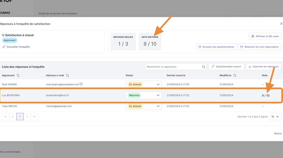
Task: Click the 1/ Satisfaction à chaud heading
Action: 18,35
